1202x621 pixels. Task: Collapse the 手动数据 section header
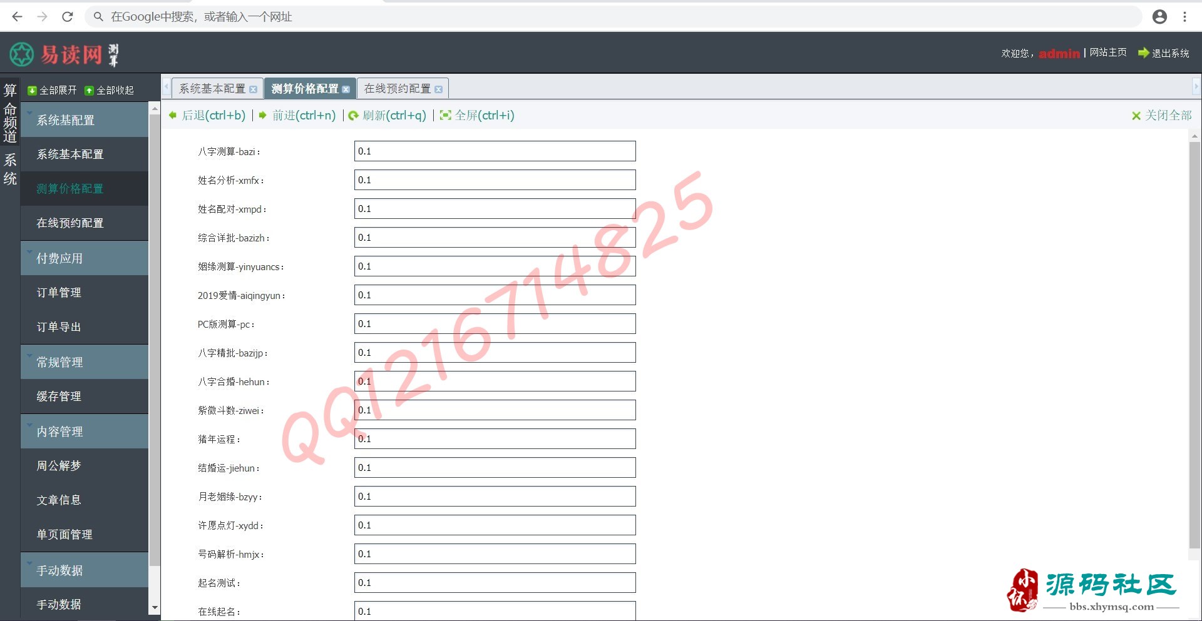(x=84, y=570)
